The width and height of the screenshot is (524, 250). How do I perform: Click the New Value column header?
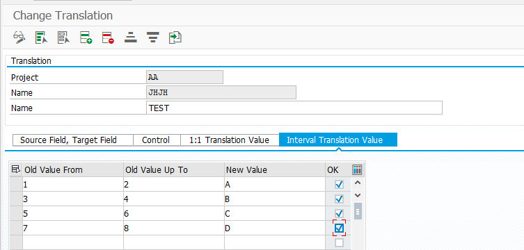[275, 170]
